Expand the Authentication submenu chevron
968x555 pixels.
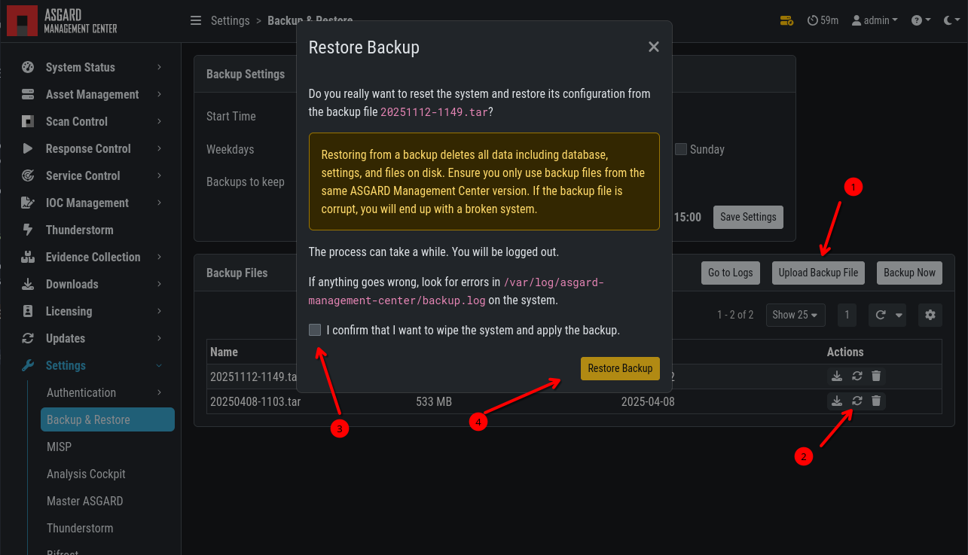click(x=159, y=392)
